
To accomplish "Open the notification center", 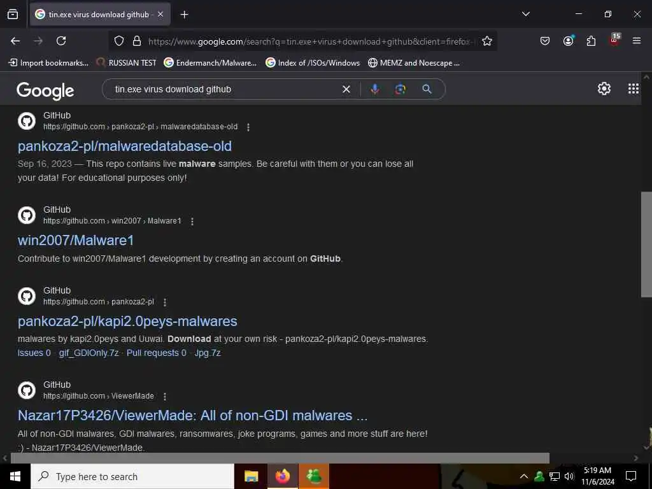I will coord(631,476).
